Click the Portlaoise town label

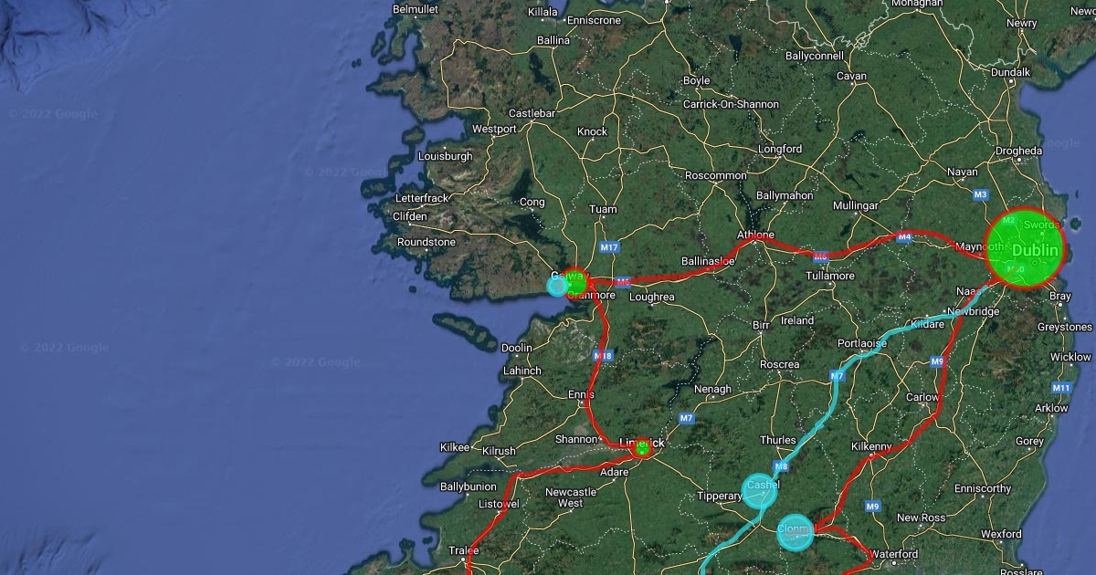click(862, 343)
